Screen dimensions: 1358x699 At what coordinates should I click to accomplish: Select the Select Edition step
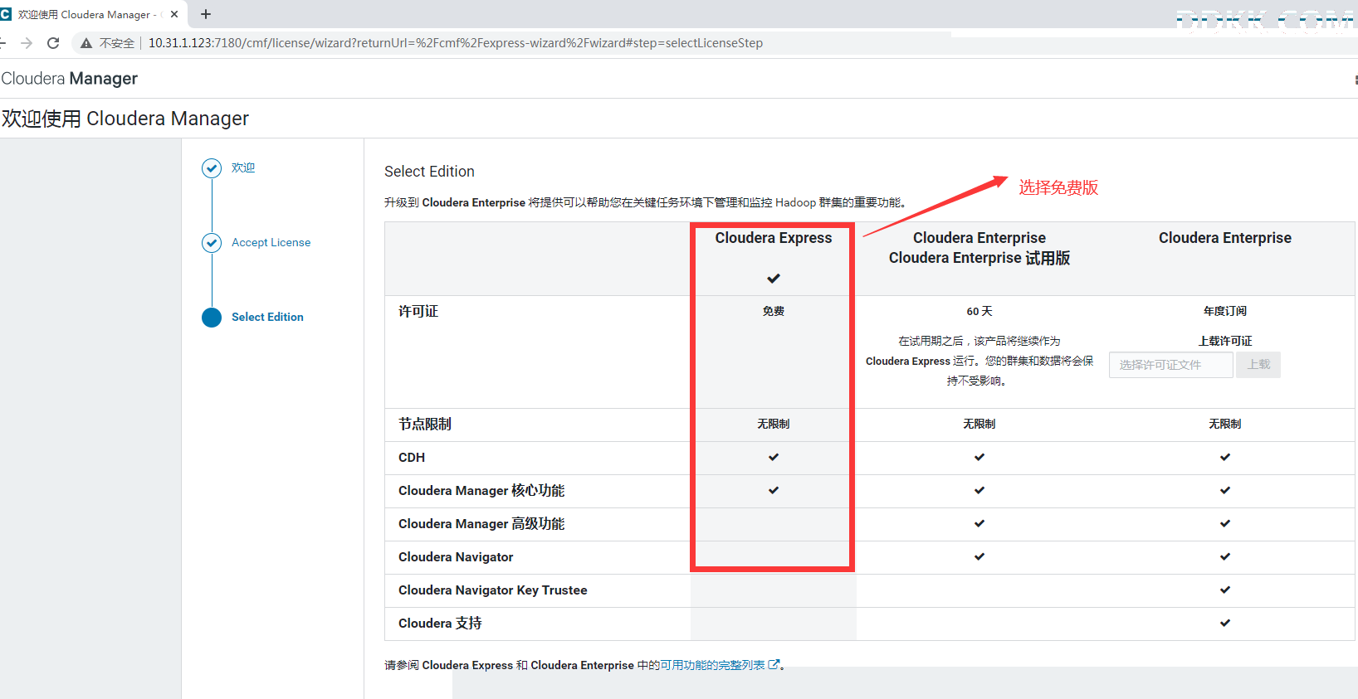(x=267, y=317)
